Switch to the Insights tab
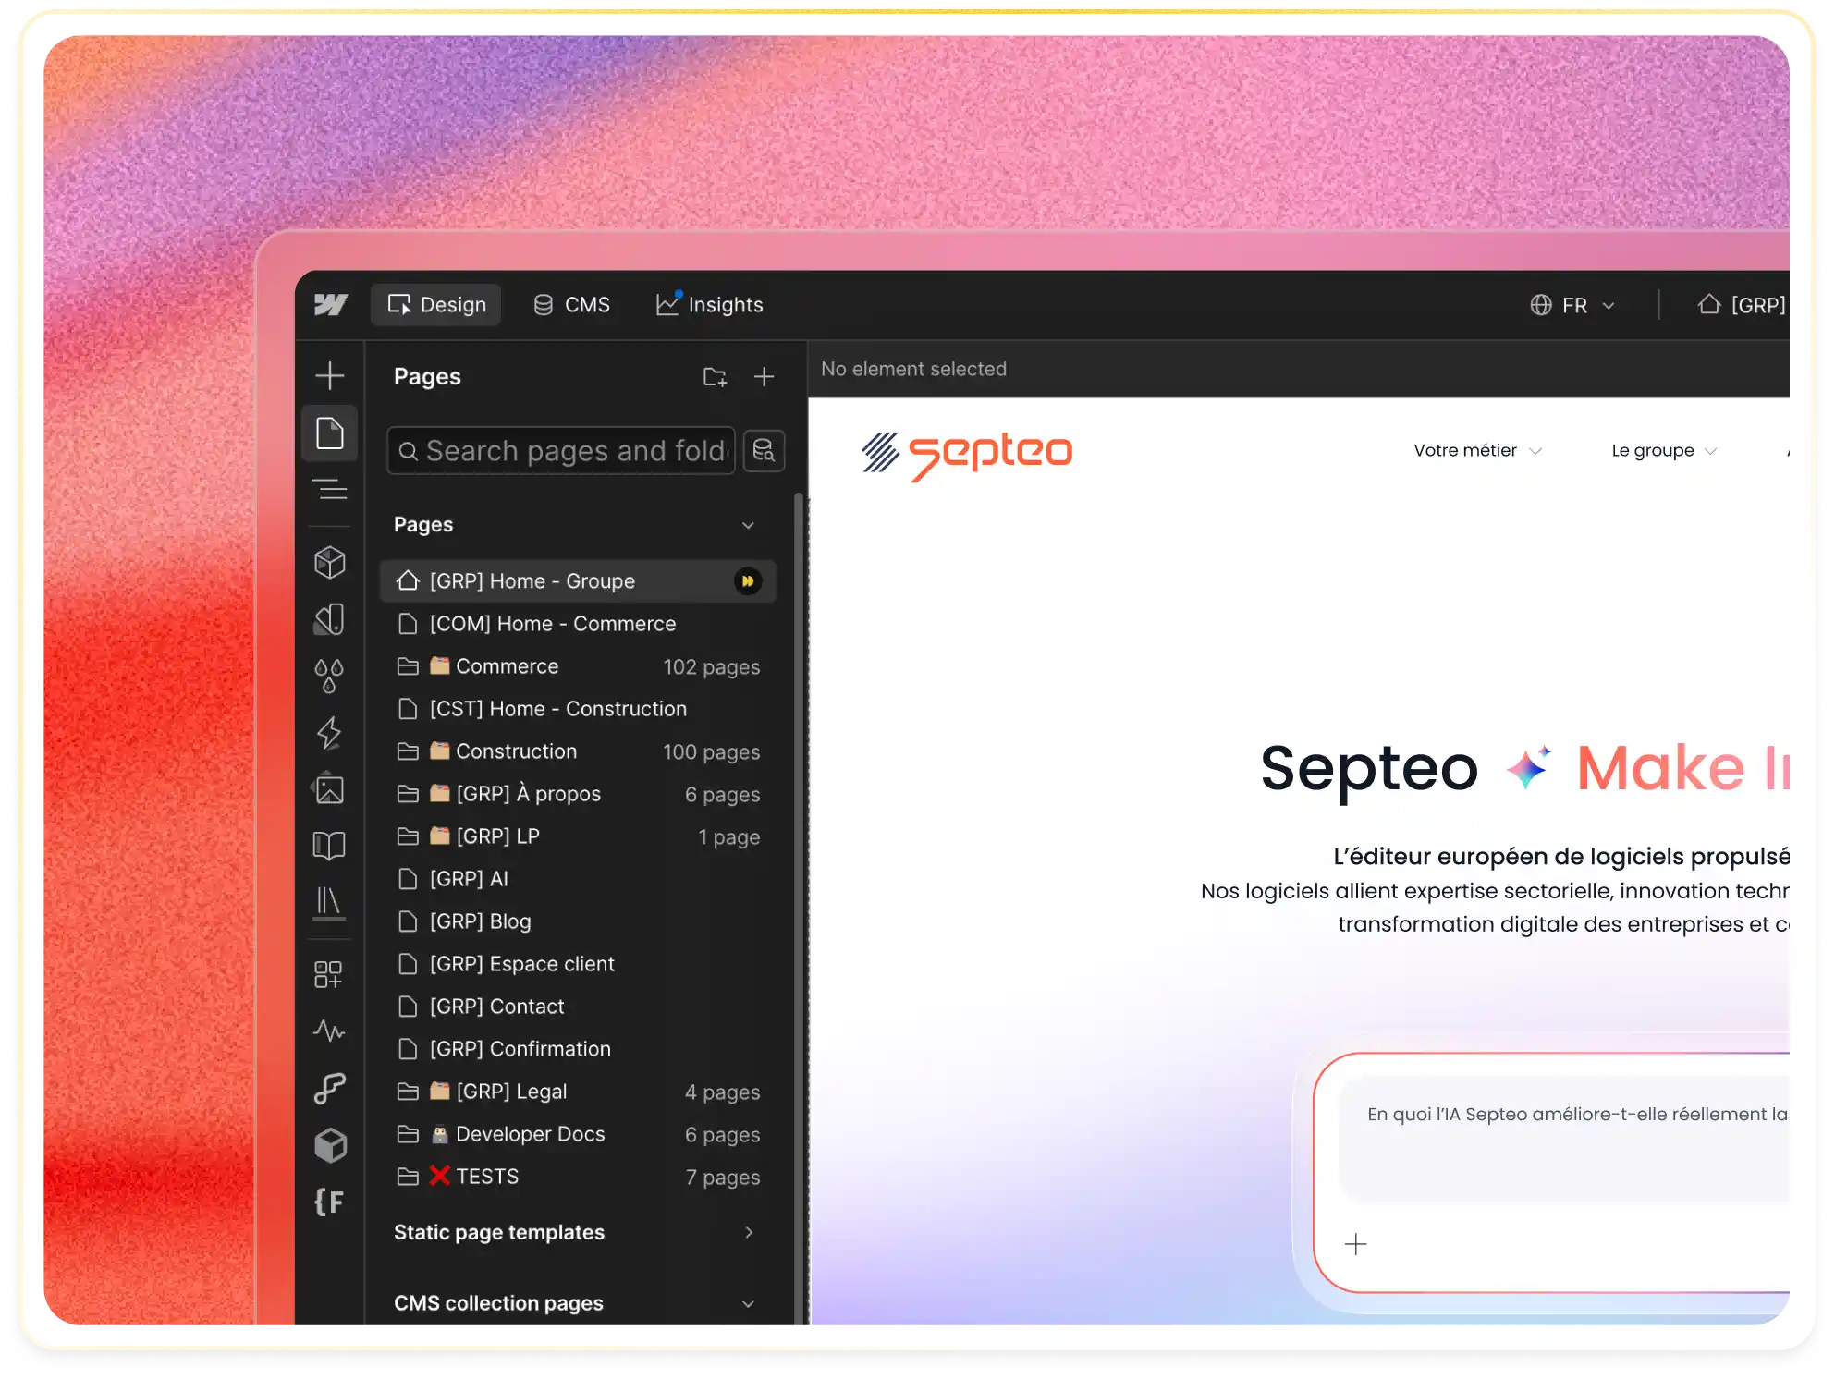This screenshot has width=1835, height=1379. click(709, 305)
